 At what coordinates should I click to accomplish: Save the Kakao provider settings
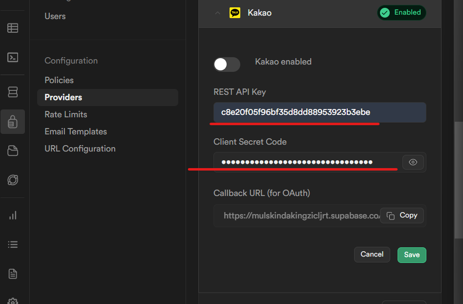[x=412, y=255]
